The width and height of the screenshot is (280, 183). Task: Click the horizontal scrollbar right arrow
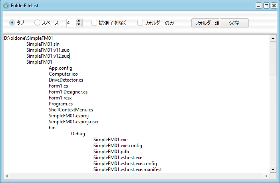[266, 175]
